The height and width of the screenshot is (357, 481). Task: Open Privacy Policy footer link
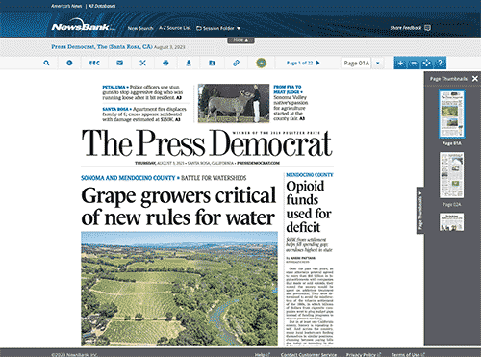pos(363,354)
